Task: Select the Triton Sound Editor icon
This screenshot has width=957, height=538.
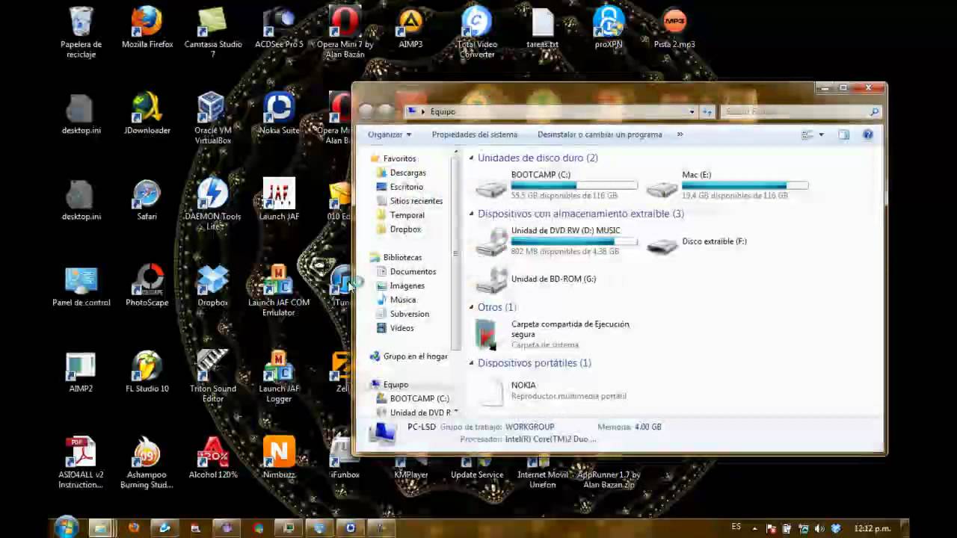Action: (213, 377)
